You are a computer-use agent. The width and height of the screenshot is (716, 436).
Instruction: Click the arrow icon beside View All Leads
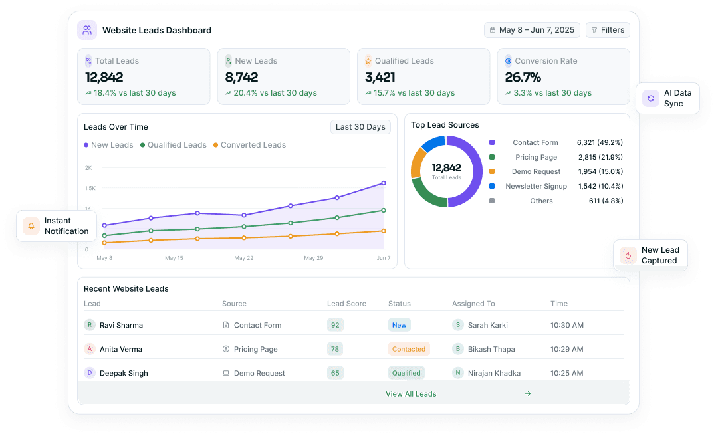pyautogui.click(x=528, y=393)
